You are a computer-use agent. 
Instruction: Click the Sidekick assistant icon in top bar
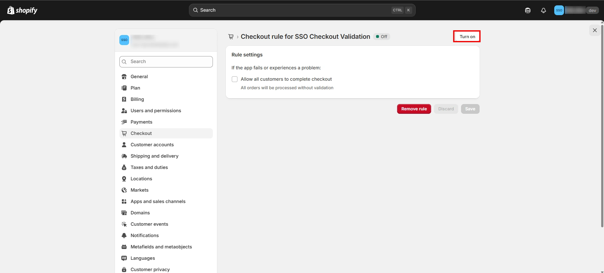click(528, 10)
